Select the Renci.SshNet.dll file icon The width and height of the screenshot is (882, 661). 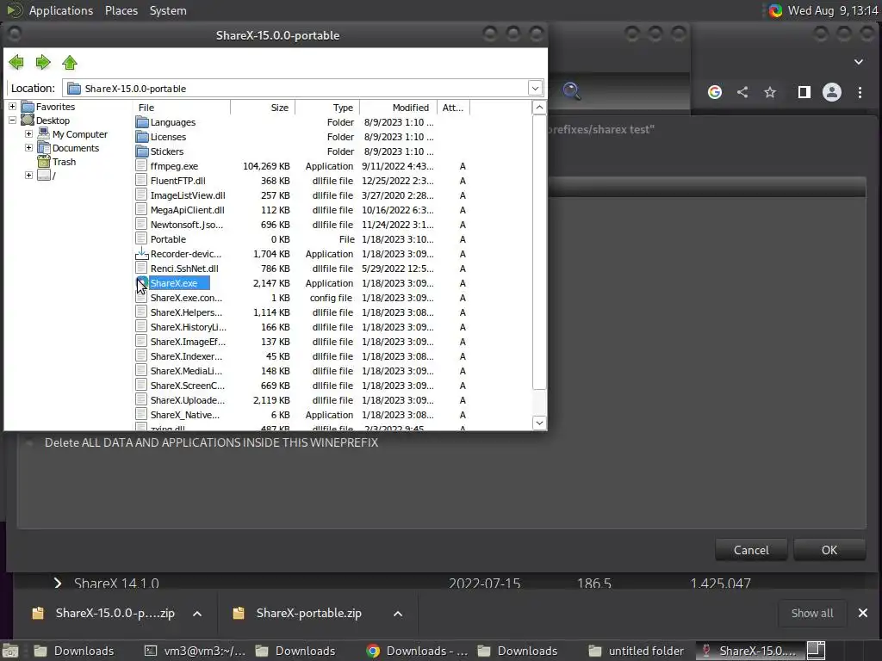(142, 269)
